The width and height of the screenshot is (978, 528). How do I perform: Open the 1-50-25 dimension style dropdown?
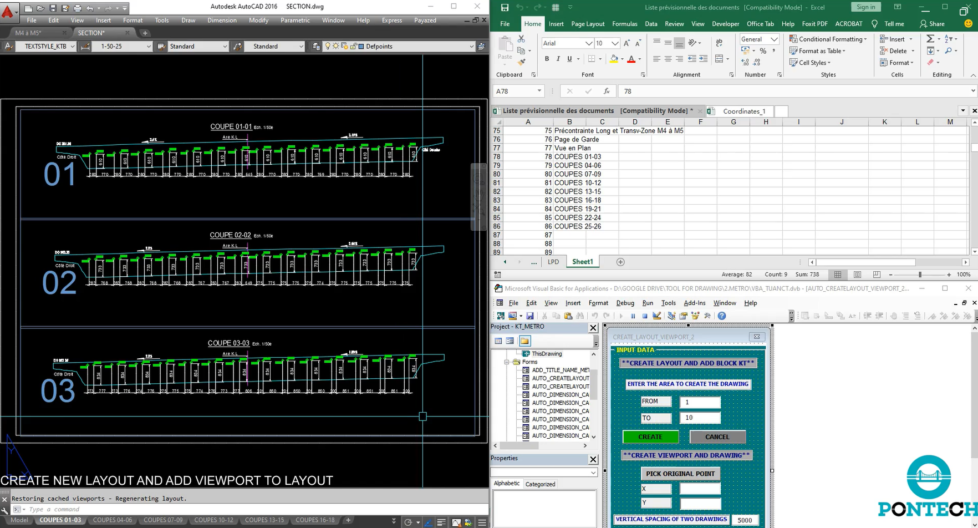(x=148, y=47)
